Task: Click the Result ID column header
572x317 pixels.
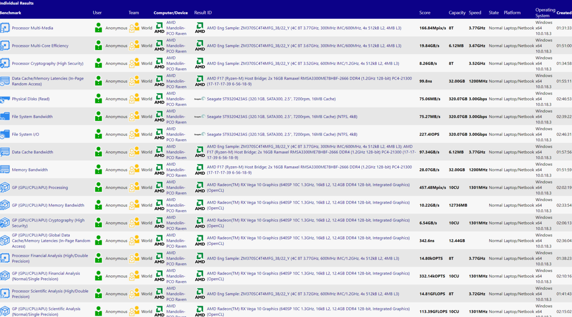Action: [x=203, y=13]
